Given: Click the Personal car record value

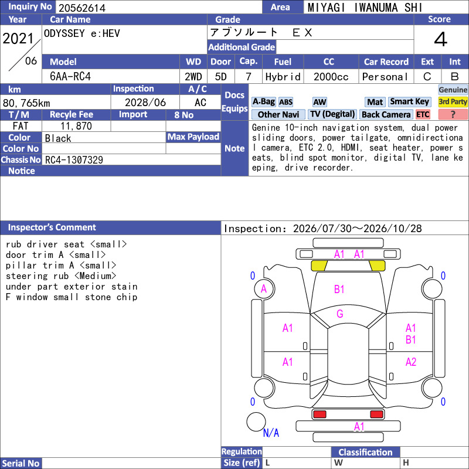Looking at the screenshot, I should pos(385,77).
